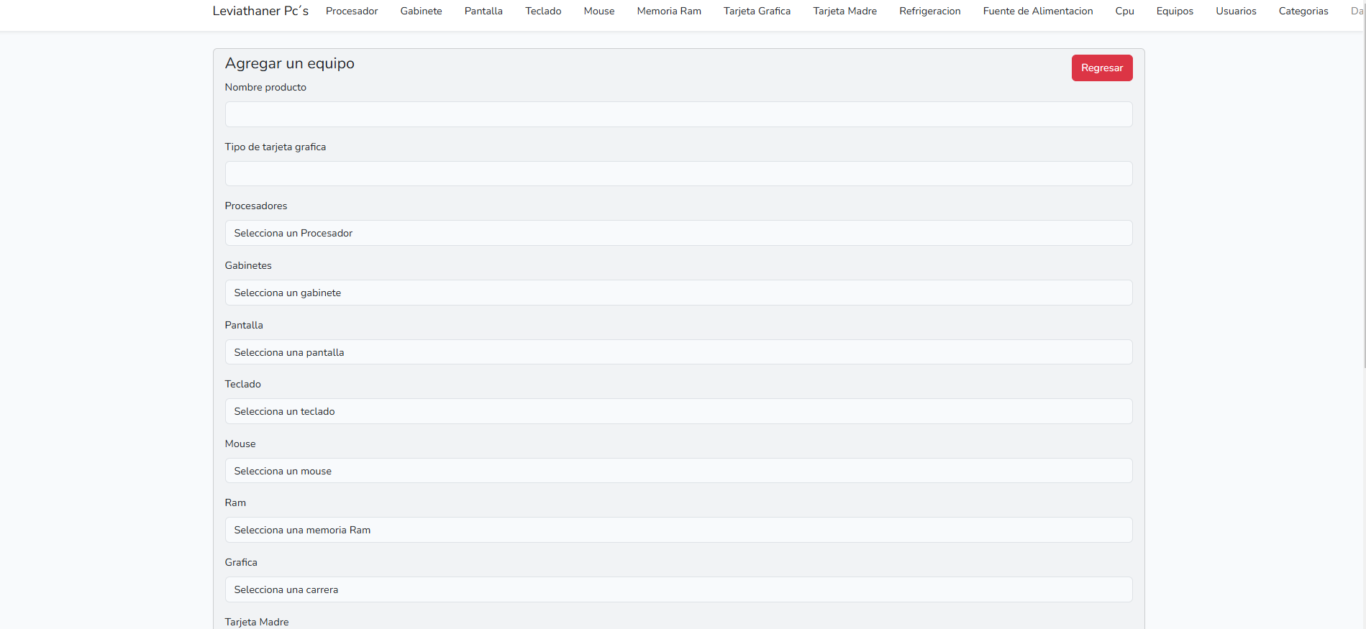Go to Equipos page

coord(1175,11)
